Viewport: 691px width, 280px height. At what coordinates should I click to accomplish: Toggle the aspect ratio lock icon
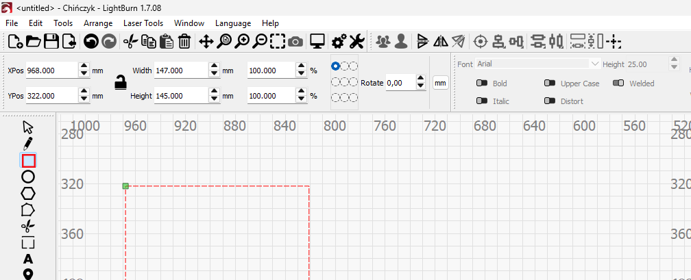121,81
